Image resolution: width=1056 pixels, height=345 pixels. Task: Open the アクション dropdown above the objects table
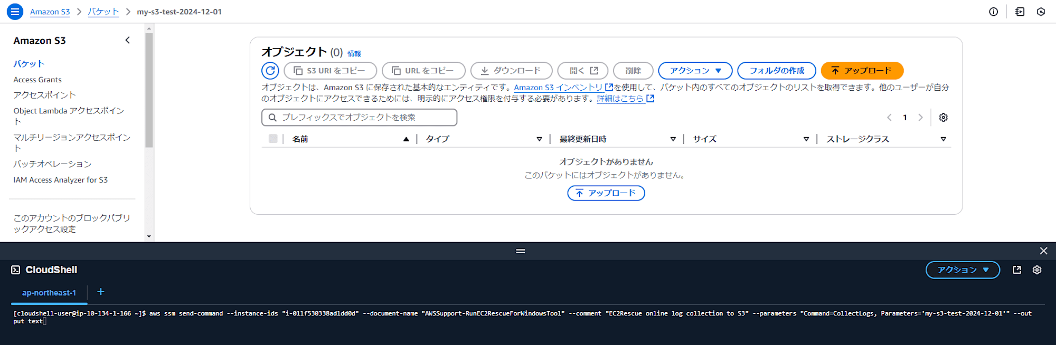695,71
